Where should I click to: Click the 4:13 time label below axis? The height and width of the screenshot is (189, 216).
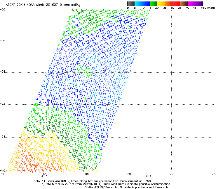pyautogui.click(x=44, y=176)
